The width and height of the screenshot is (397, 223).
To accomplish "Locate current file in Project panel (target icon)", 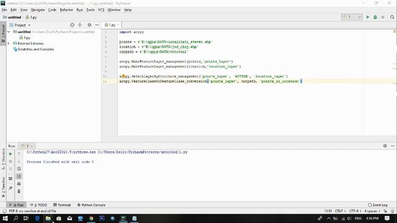I will (72, 25).
